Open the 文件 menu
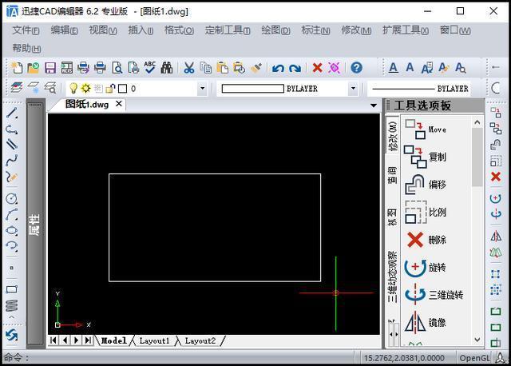 (26, 30)
